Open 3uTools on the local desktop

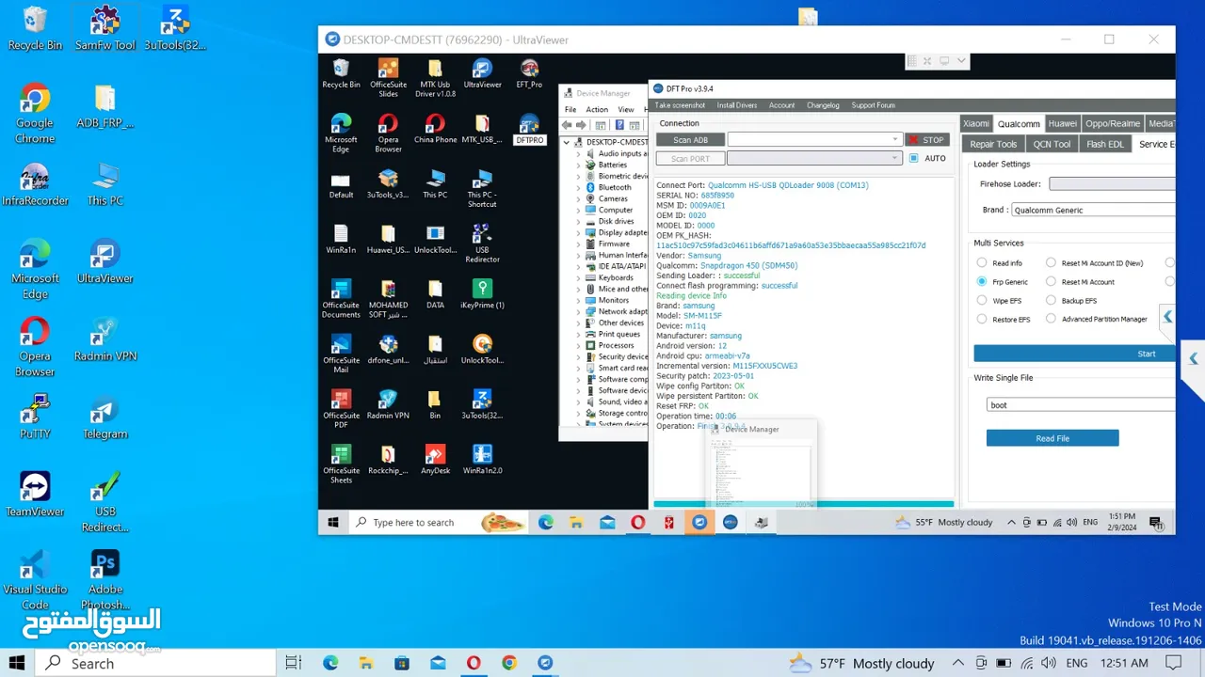(175, 28)
